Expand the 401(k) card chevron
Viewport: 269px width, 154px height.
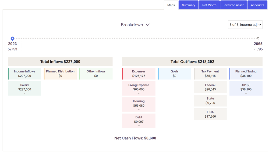click(246, 94)
